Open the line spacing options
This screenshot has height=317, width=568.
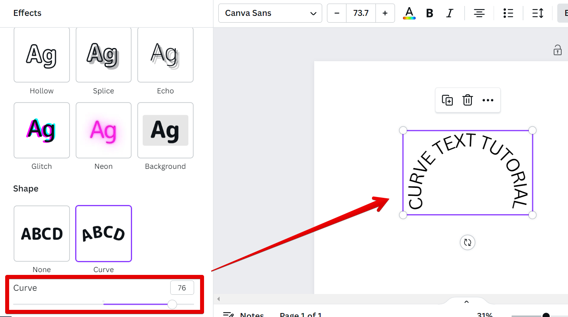pyautogui.click(x=537, y=13)
